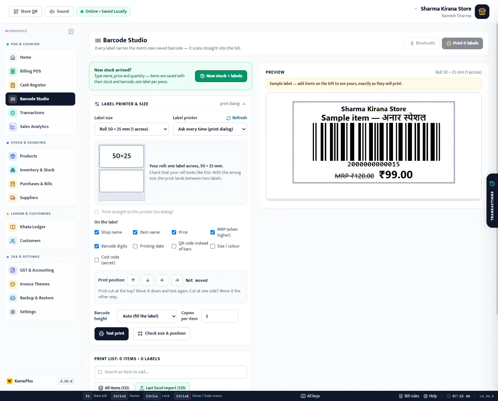498x401 pixels.
Task: Move print position right with arrow
Action: 177,280
